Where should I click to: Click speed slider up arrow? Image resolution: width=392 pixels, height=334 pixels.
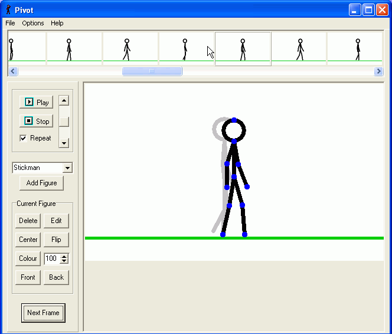coord(64,100)
